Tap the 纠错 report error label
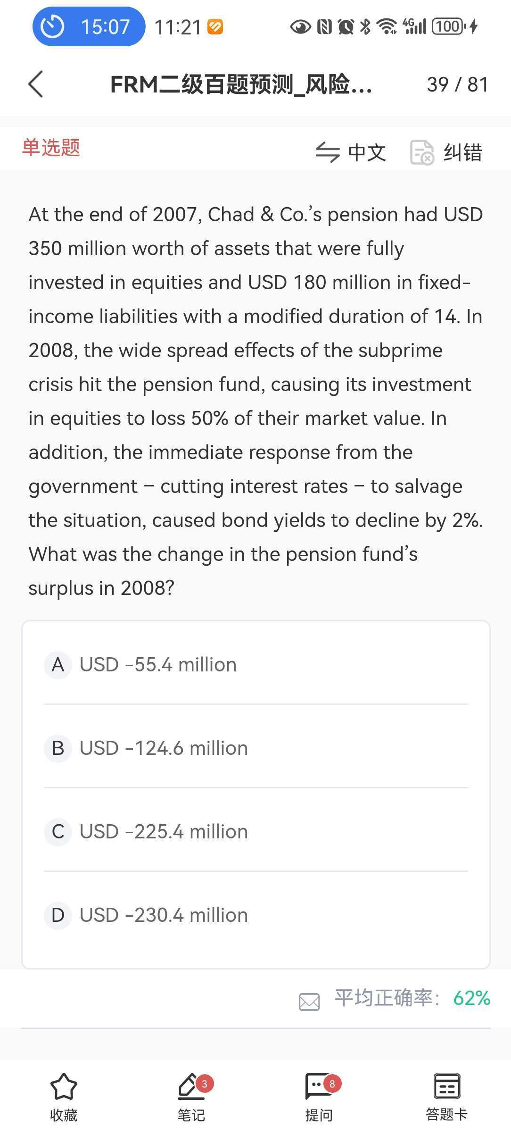This screenshot has height=1138, width=511. click(x=462, y=152)
